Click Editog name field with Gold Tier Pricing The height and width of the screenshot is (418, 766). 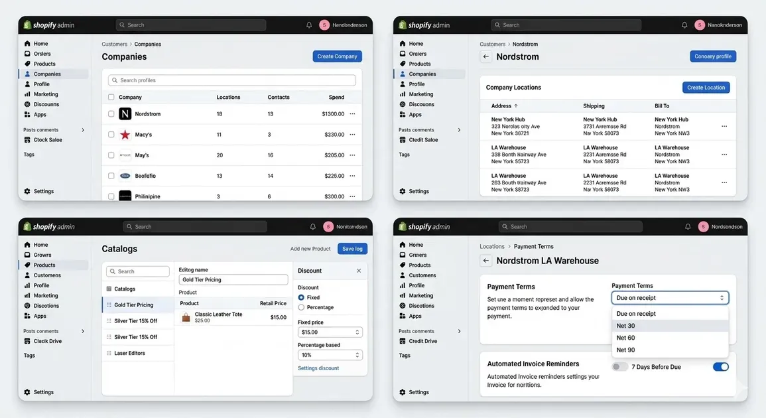pos(233,279)
